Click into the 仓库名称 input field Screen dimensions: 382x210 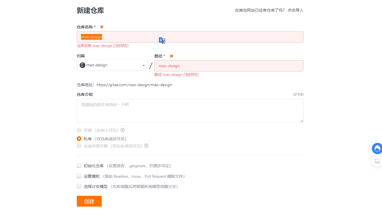tap(198, 37)
